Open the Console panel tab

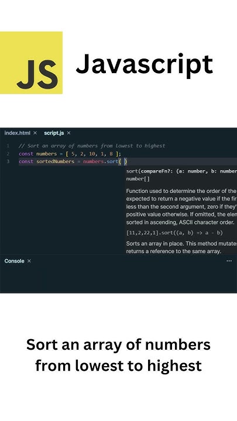[14, 261]
